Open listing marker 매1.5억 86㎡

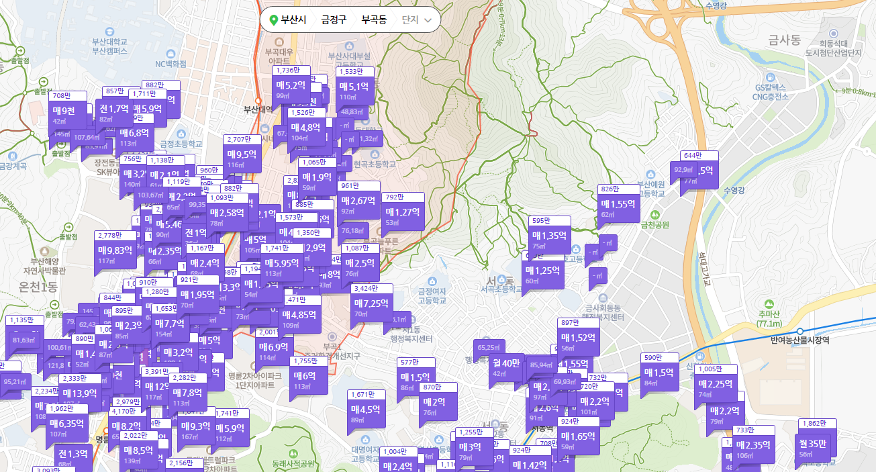pyautogui.click(x=415, y=379)
